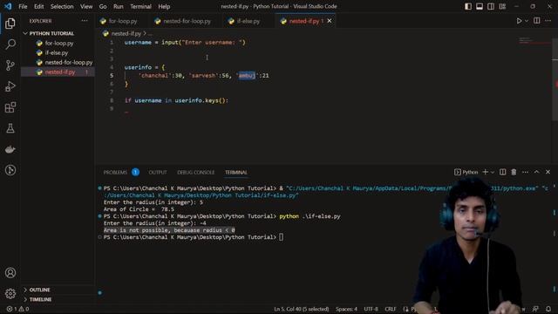Open the Docker view in activity bar

(x=10, y=149)
